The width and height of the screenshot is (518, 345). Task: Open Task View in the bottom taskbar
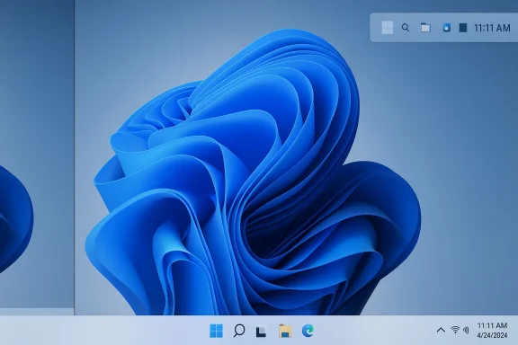pos(262,332)
